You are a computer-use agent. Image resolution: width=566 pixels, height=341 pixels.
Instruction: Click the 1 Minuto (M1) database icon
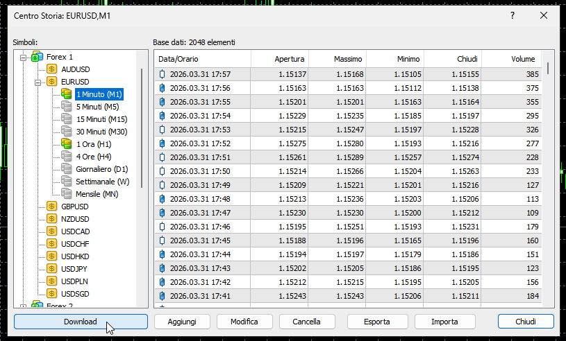[x=67, y=94]
